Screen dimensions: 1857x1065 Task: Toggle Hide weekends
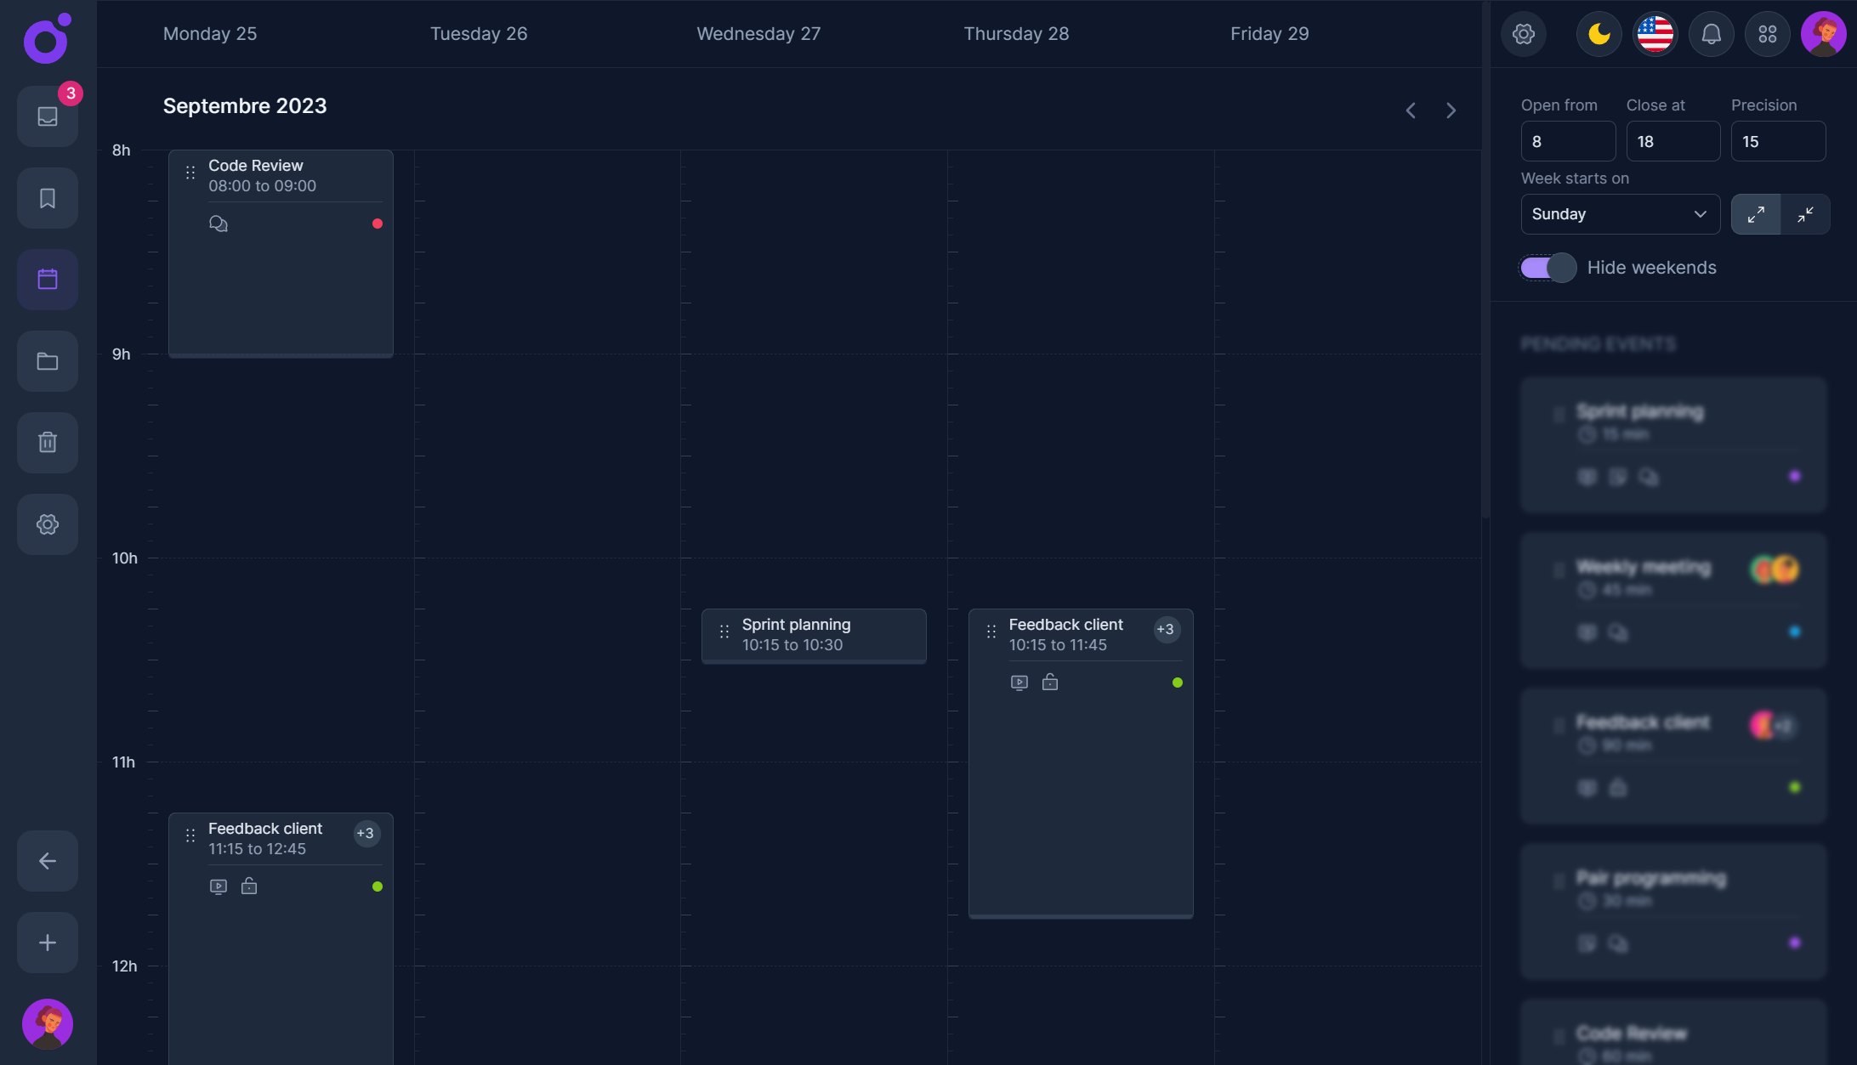[x=1547, y=267]
